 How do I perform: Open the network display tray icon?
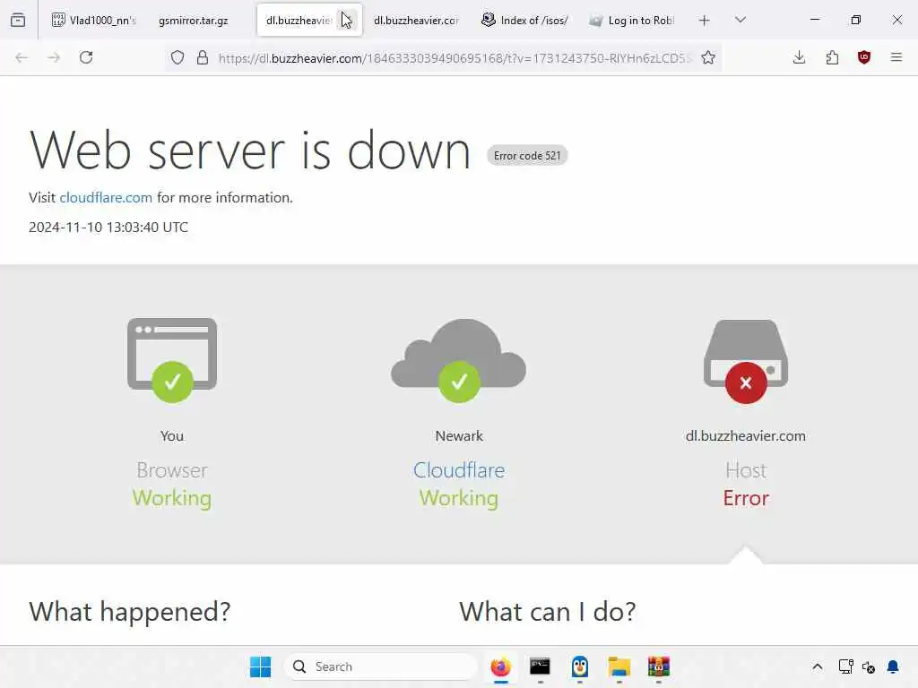coord(846,666)
